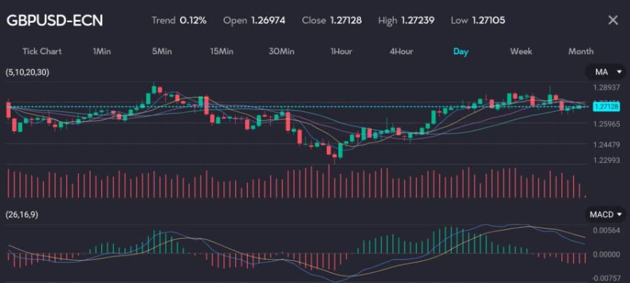Select the 30Min timeframe tab
Viewport: 630px width, 283px height.
point(282,51)
